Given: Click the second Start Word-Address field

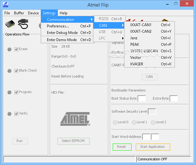Looking at the screenshot, I should [x=155, y=137].
